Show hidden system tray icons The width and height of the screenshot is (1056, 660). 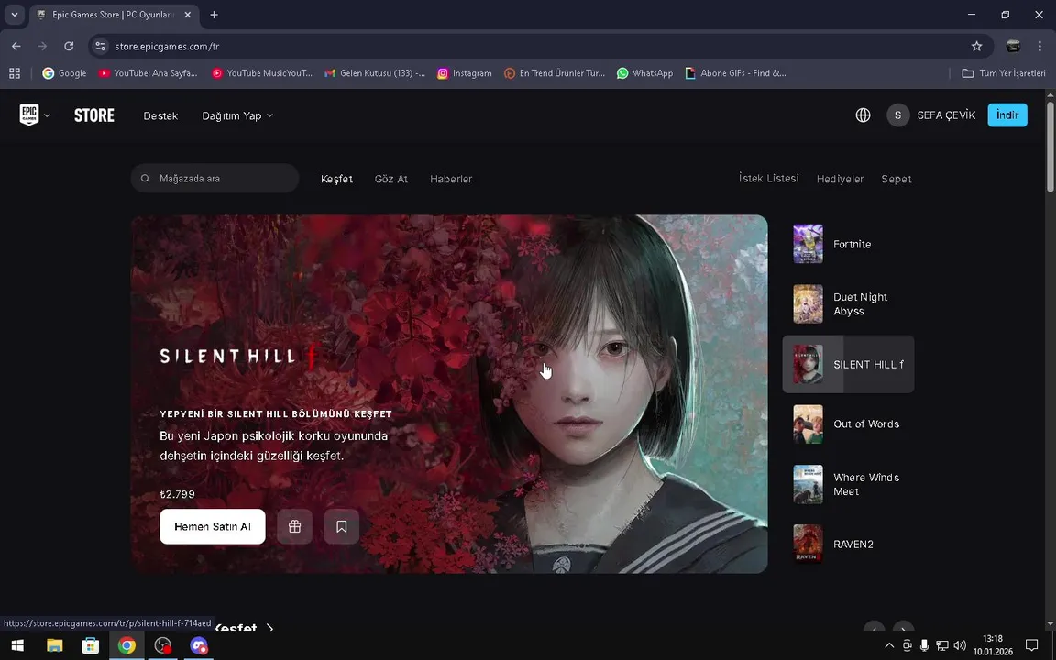click(889, 646)
